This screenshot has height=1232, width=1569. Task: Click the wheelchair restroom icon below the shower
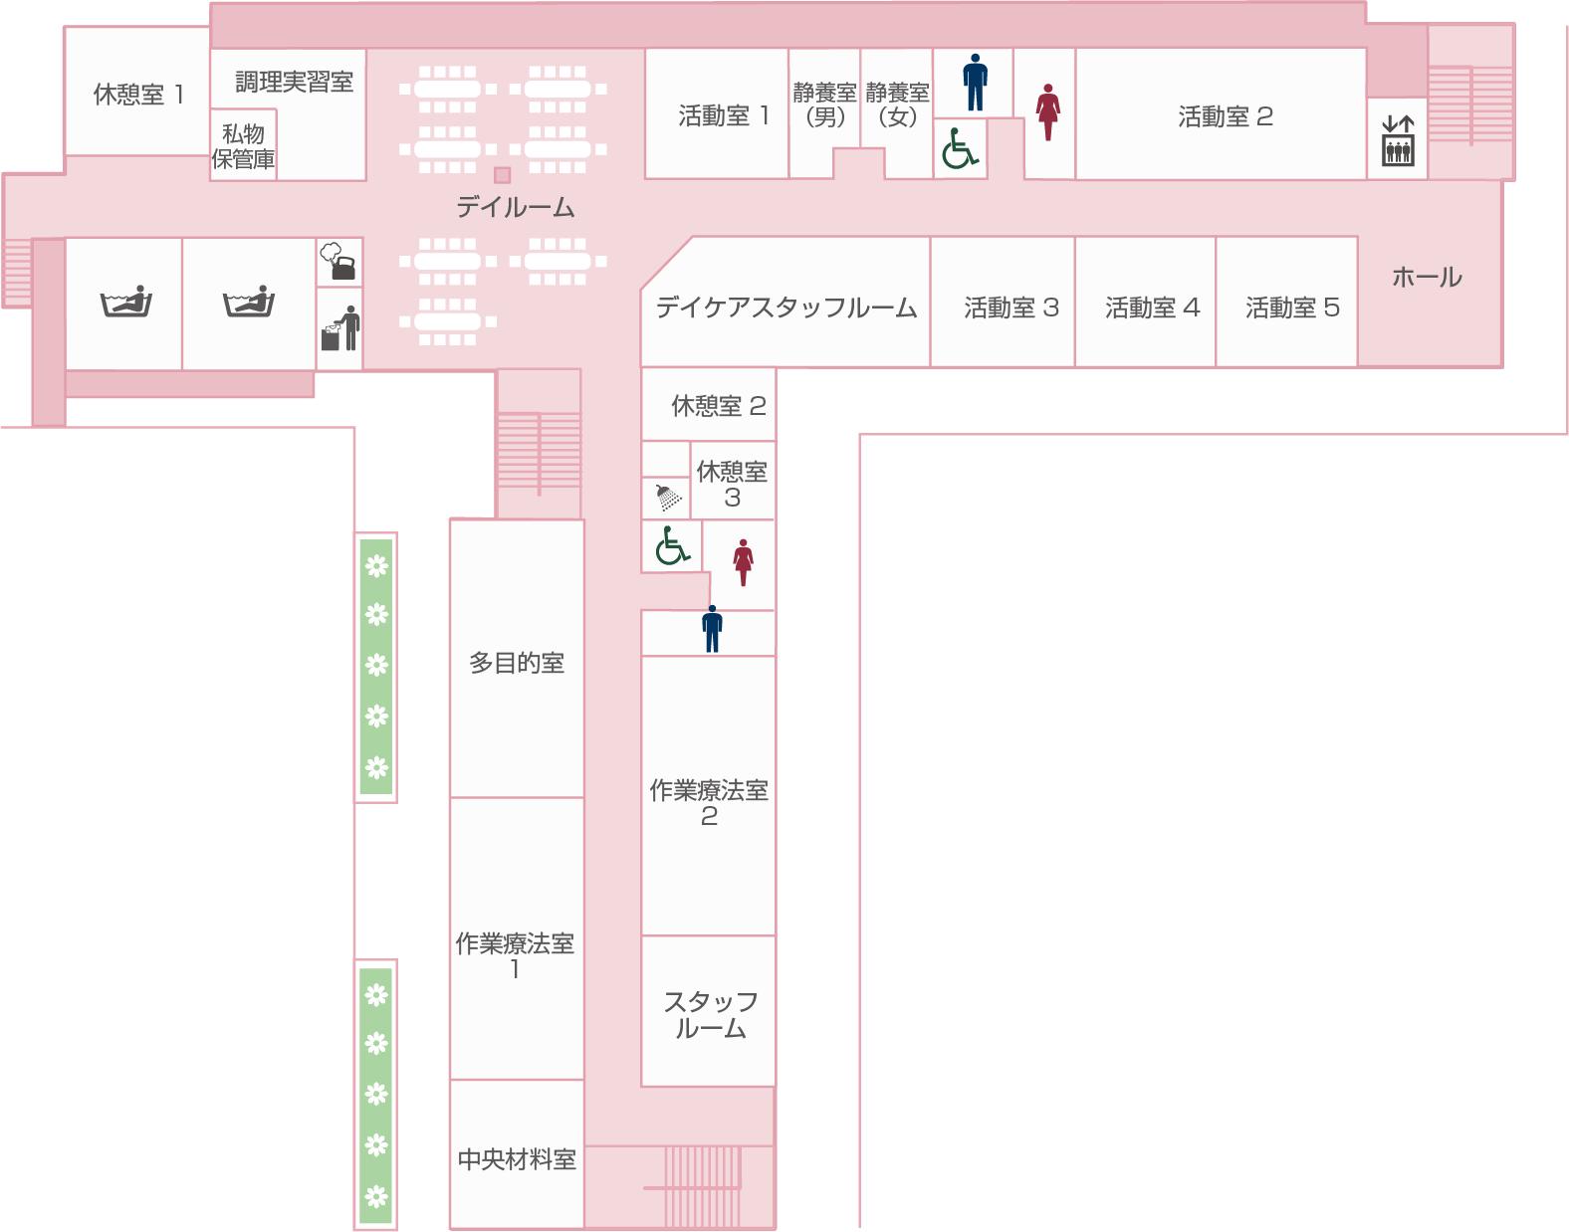click(x=673, y=545)
